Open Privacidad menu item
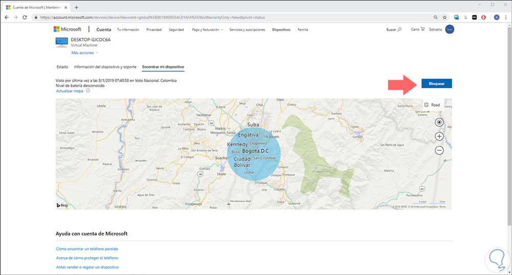Screen dimensions: 512x275 click(154, 30)
